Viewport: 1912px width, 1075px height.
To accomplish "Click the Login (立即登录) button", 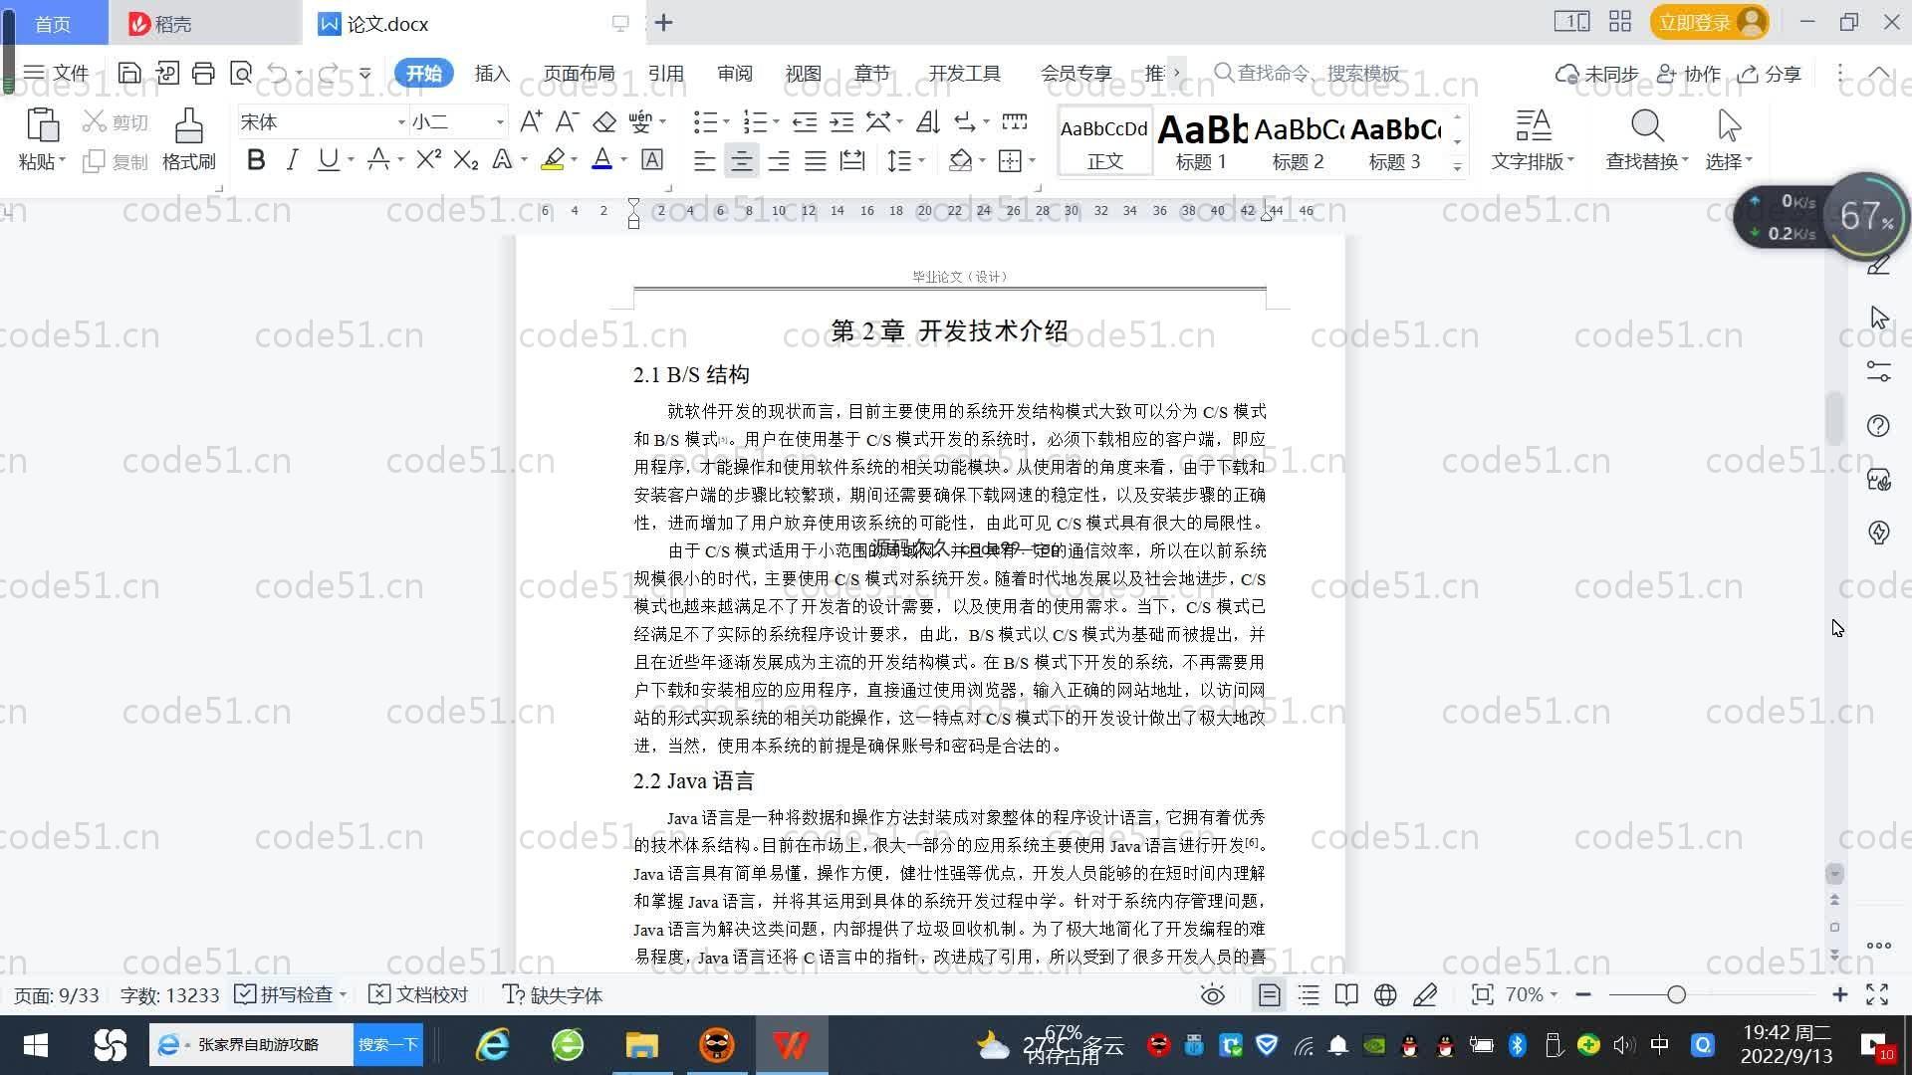I will (1709, 22).
